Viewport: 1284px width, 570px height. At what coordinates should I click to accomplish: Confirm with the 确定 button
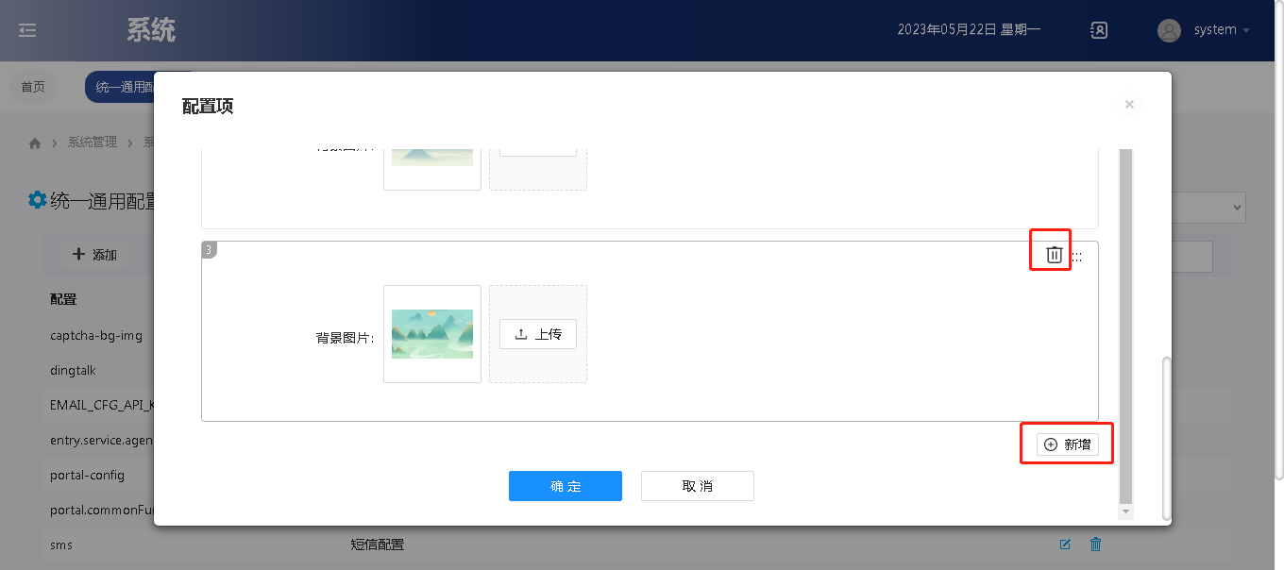point(566,486)
